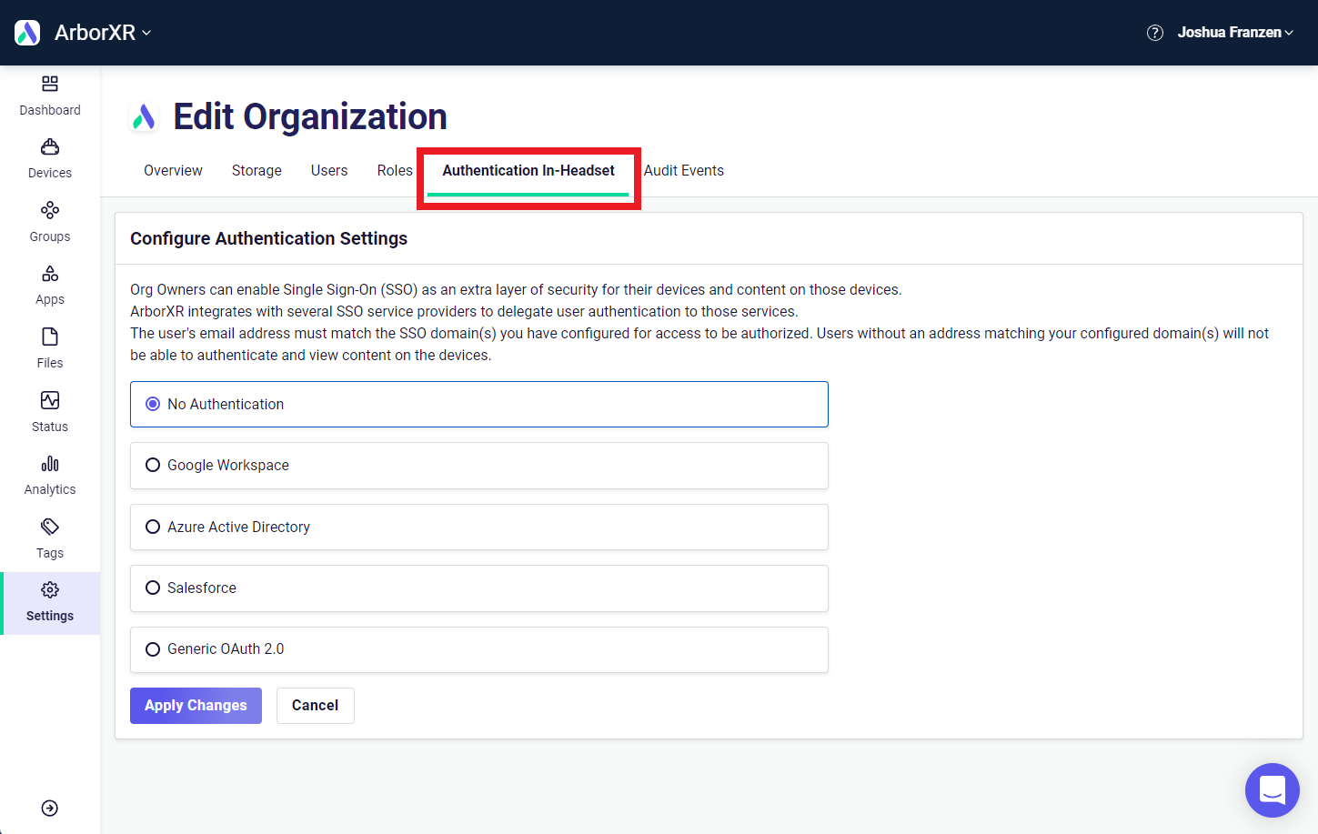The height and width of the screenshot is (834, 1318).
Task: Open the Apps sidebar section
Action: 50,286
